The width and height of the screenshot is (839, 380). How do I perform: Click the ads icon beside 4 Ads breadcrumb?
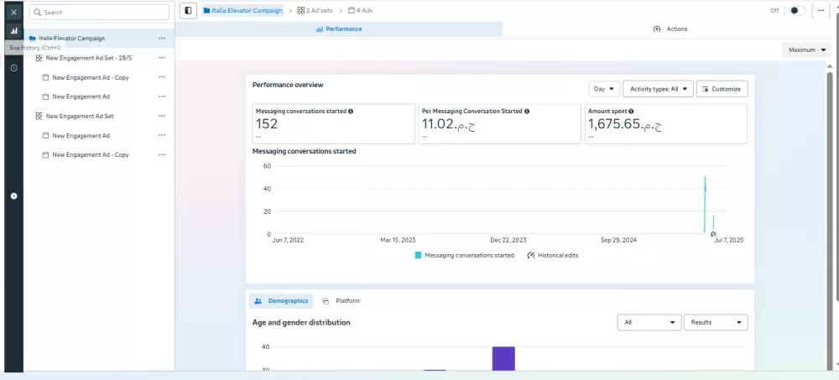pyautogui.click(x=351, y=10)
